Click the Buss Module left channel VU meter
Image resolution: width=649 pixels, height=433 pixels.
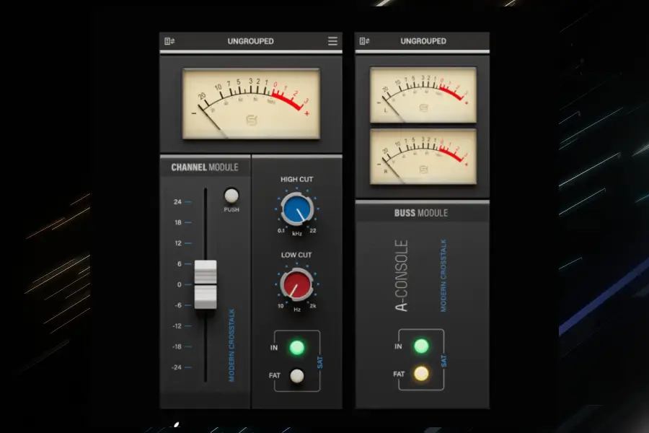[x=423, y=95]
